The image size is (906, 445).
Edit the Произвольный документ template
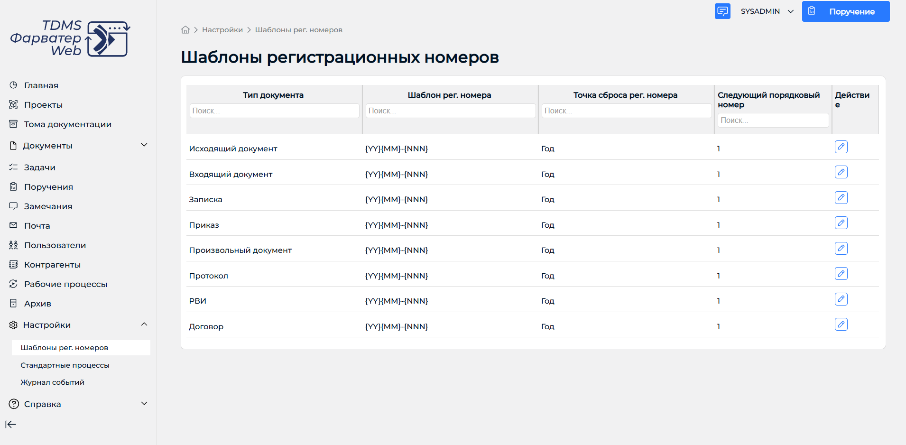click(x=841, y=248)
